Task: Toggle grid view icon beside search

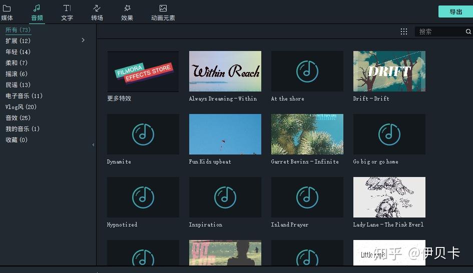Action: [403, 31]
